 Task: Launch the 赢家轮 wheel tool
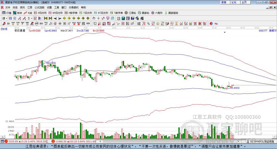[x=144, y=13]
